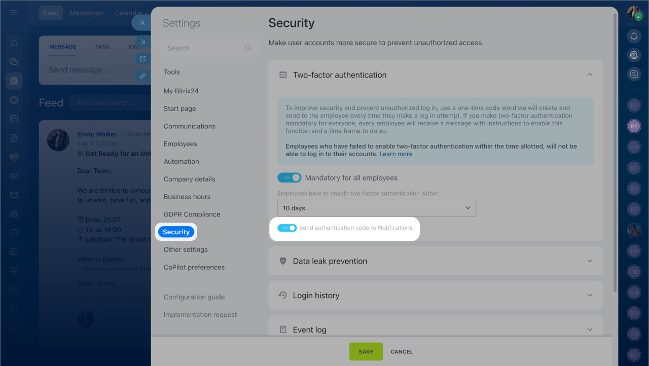Click the user profile avatar at top right
Image resolution: width=649 pixels, height=366 pixels.
pos(633,13)
